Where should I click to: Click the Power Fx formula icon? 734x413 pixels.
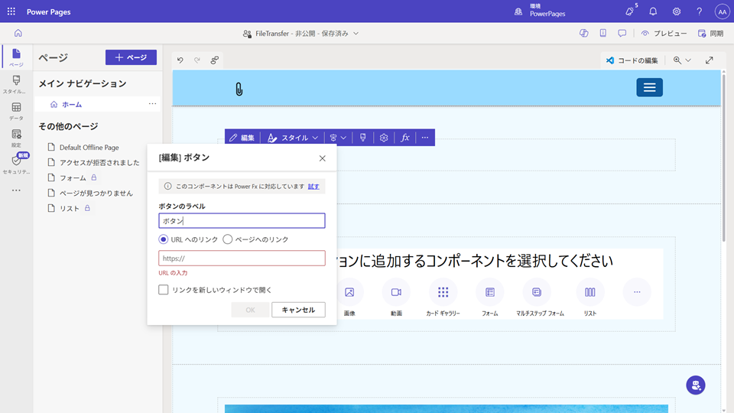pos(405,138)
